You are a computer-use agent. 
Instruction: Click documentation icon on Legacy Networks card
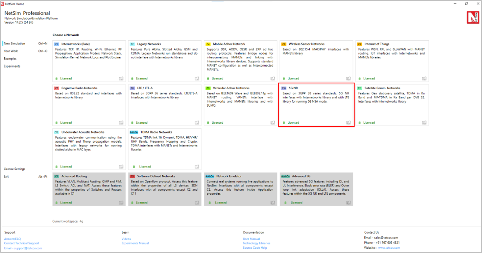(197, 79)
